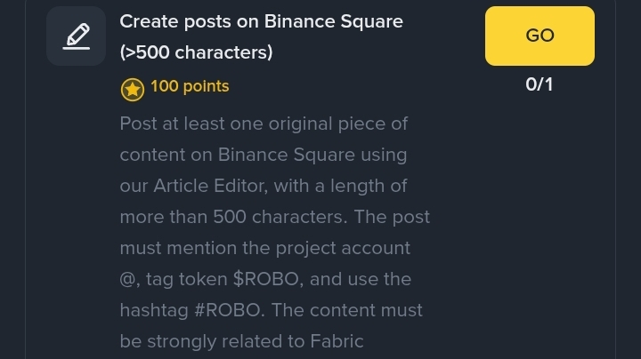Click Binance Square in the description text

[x=286, y=155]
